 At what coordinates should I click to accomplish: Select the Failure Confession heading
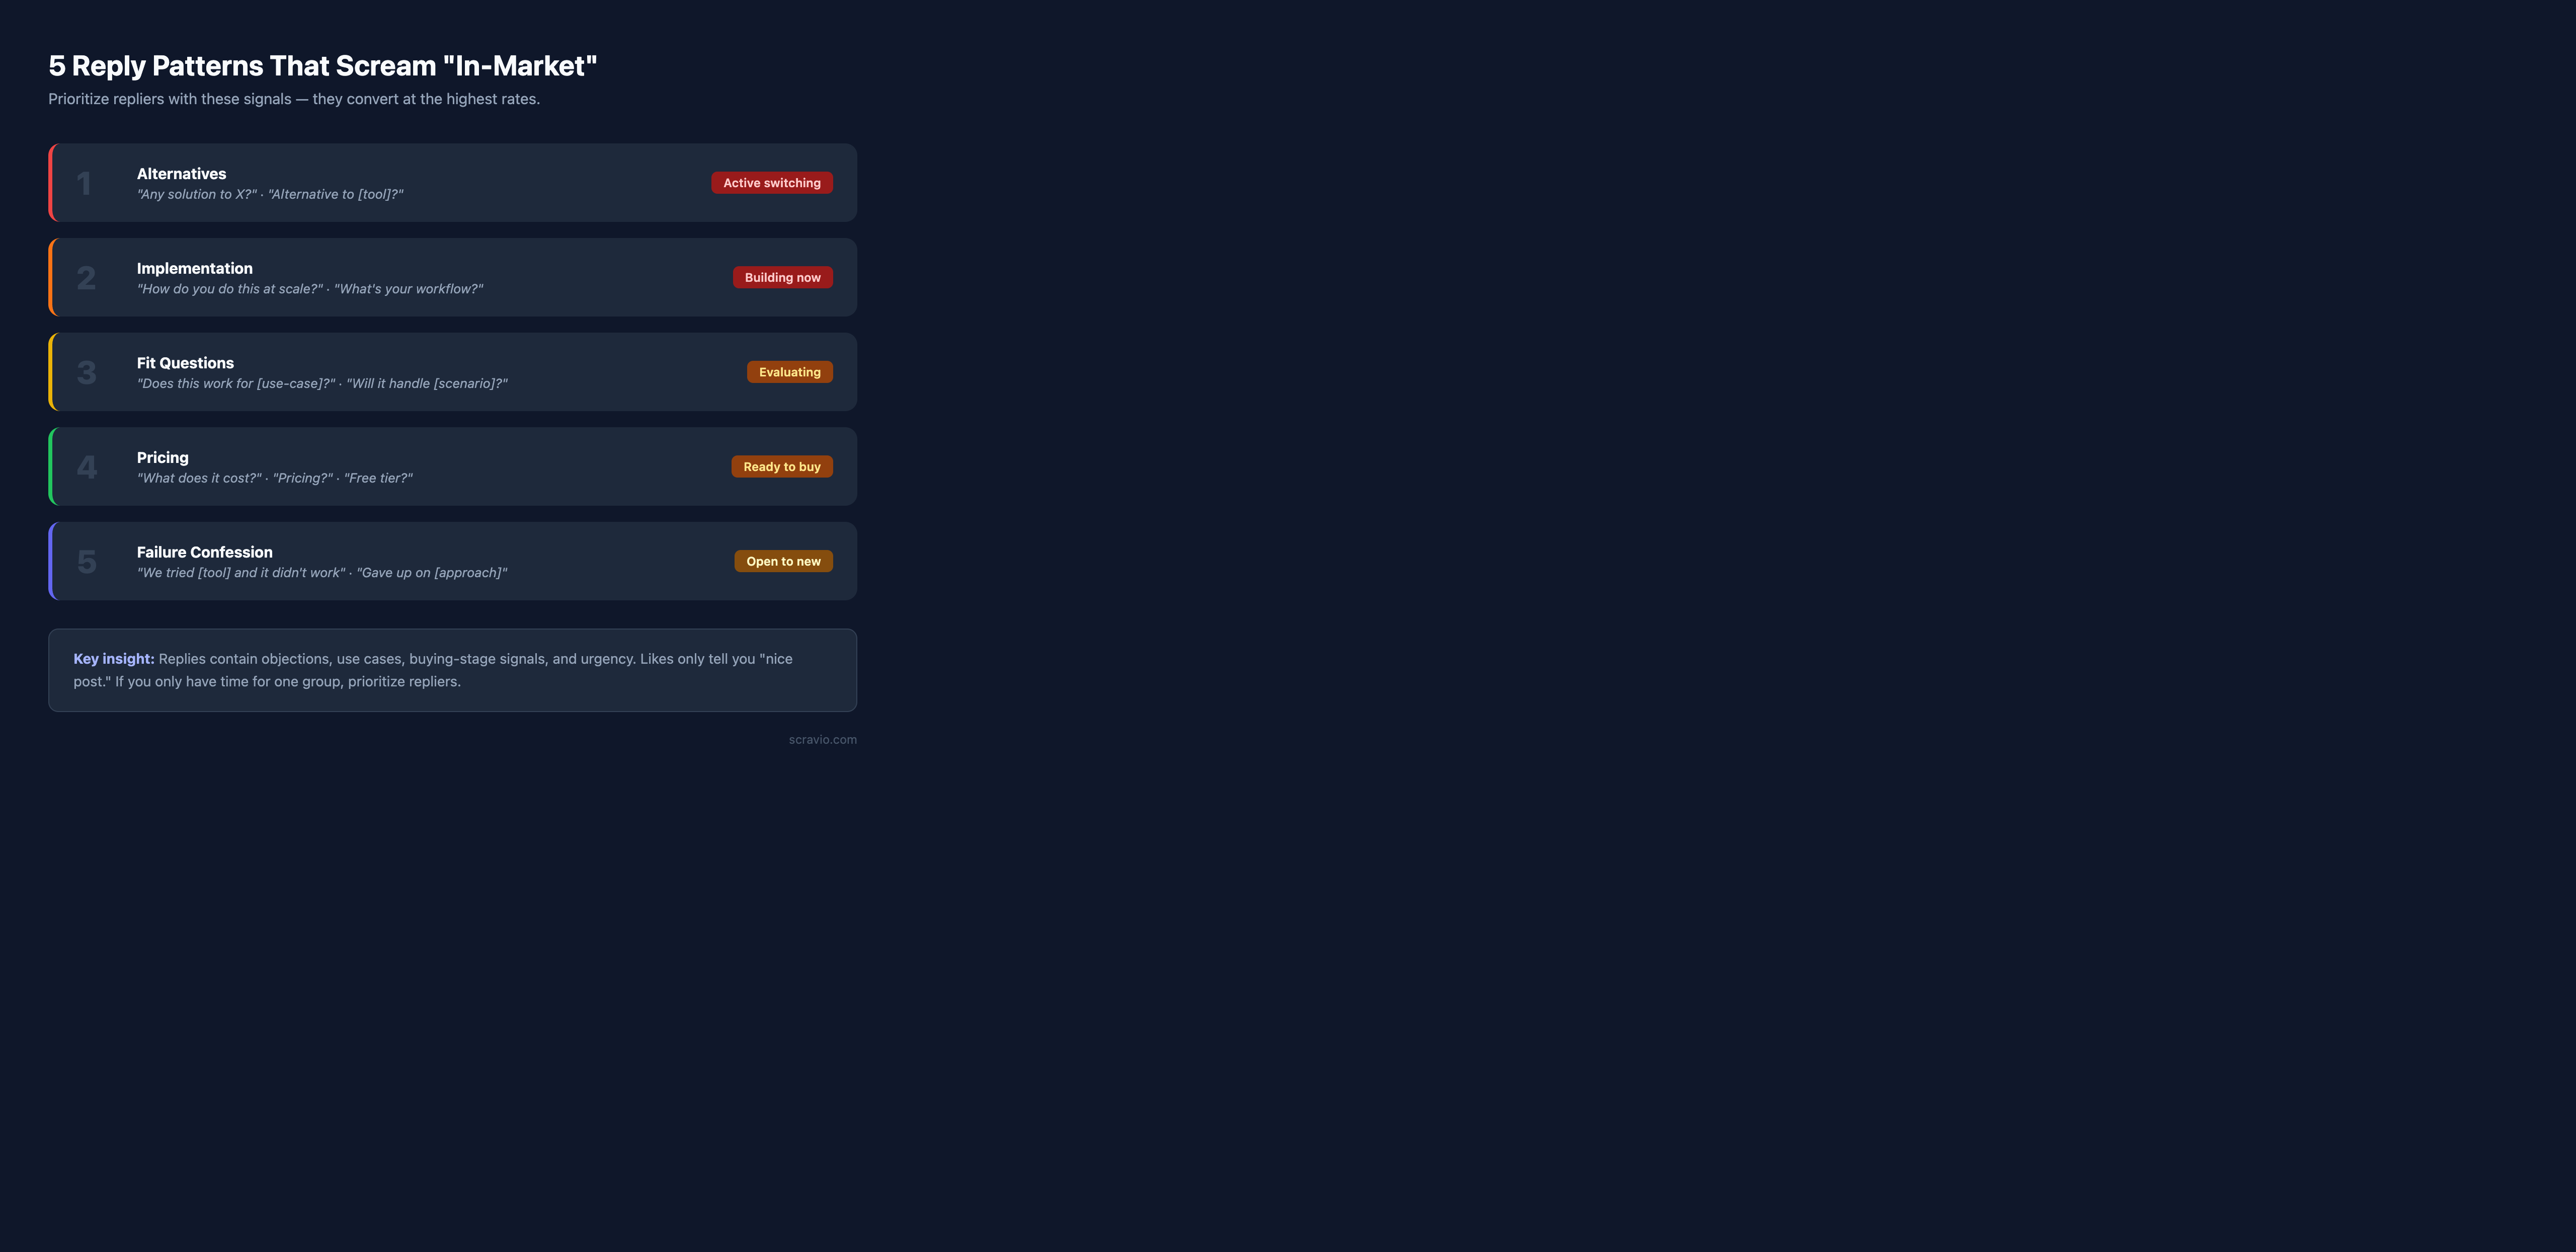204,552
